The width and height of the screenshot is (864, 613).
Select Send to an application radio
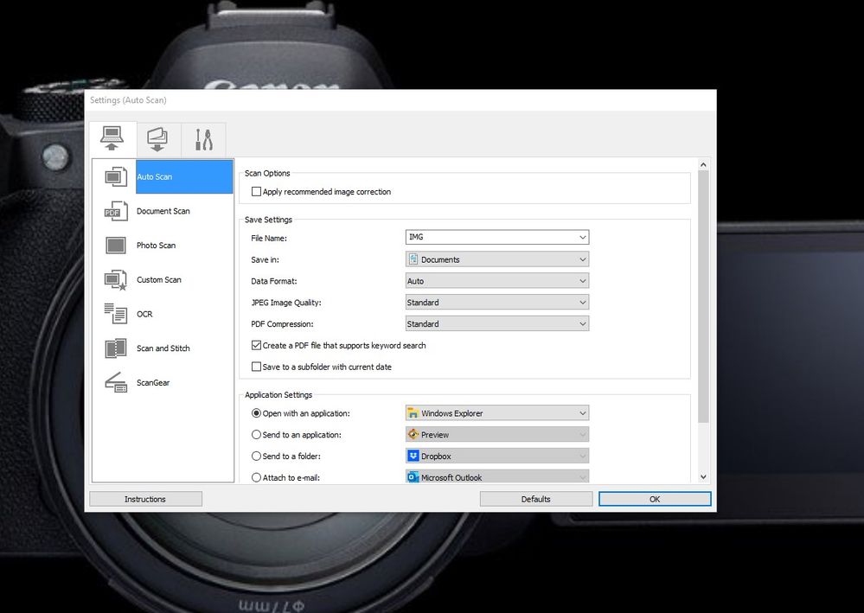click(256, 435)
